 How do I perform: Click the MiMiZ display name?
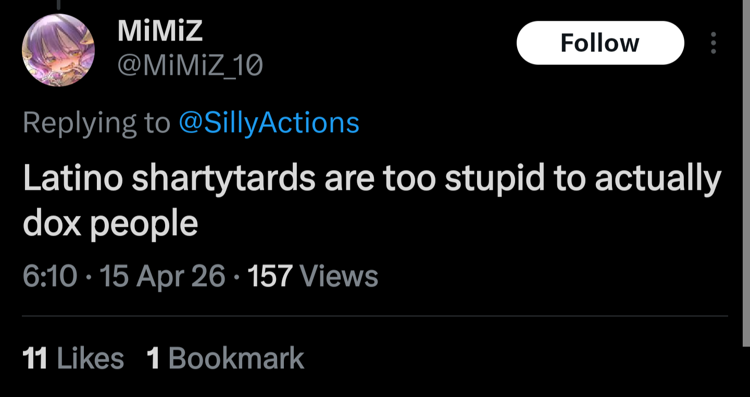160,31
